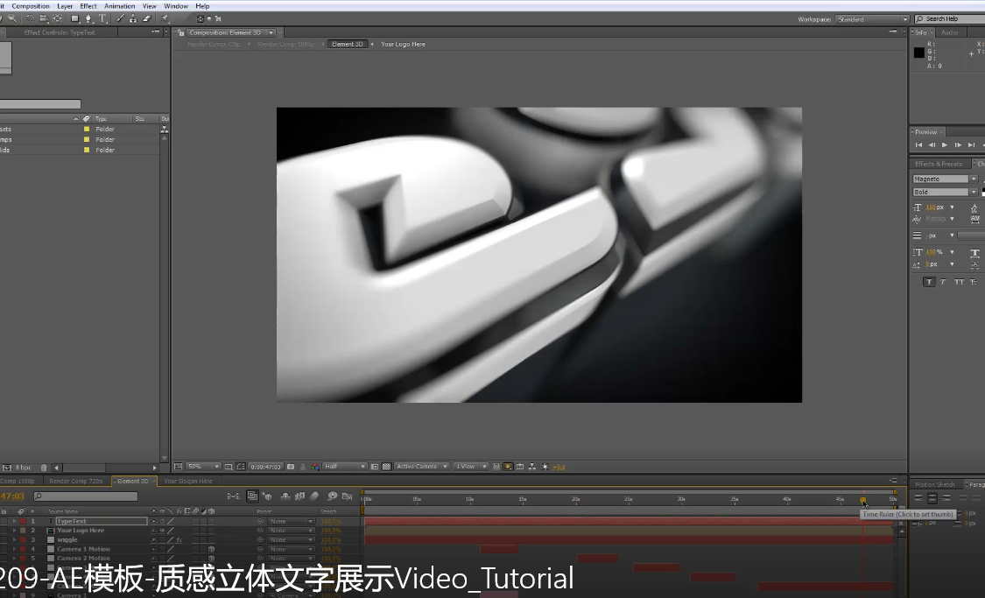Open the Half resolution dropdown
Viewport: 985px width, 598px height.
344,467
